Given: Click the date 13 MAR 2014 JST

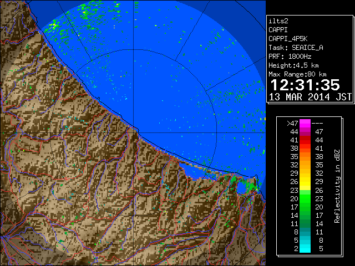Looking at the screenshot, I should pyautogui.click(x=310, y=97).
